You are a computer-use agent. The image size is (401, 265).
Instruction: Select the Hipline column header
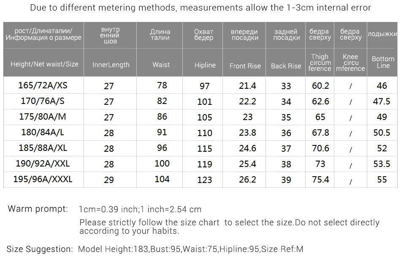click(x=205, y=65)
